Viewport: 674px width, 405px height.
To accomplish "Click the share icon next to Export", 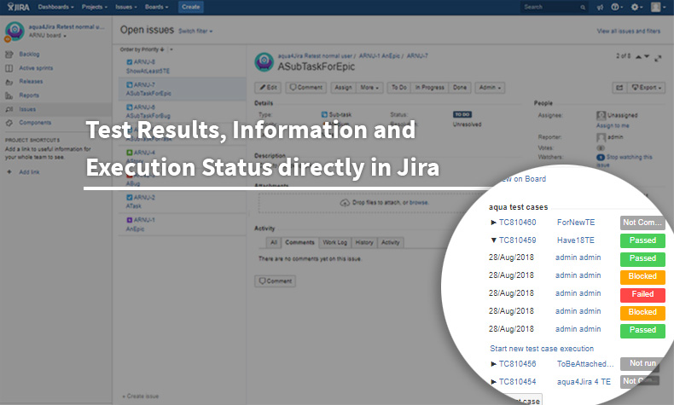I will pyautogui.click(x=619, y=87).
